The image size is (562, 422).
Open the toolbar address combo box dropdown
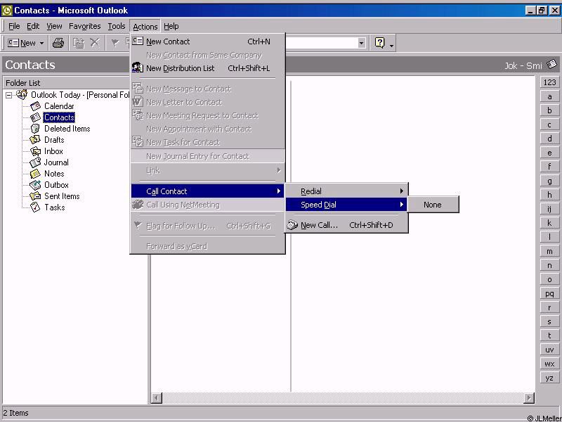[x=361, y=43]
